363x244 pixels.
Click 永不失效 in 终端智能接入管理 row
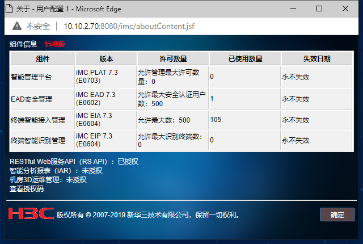click(316, 120)
